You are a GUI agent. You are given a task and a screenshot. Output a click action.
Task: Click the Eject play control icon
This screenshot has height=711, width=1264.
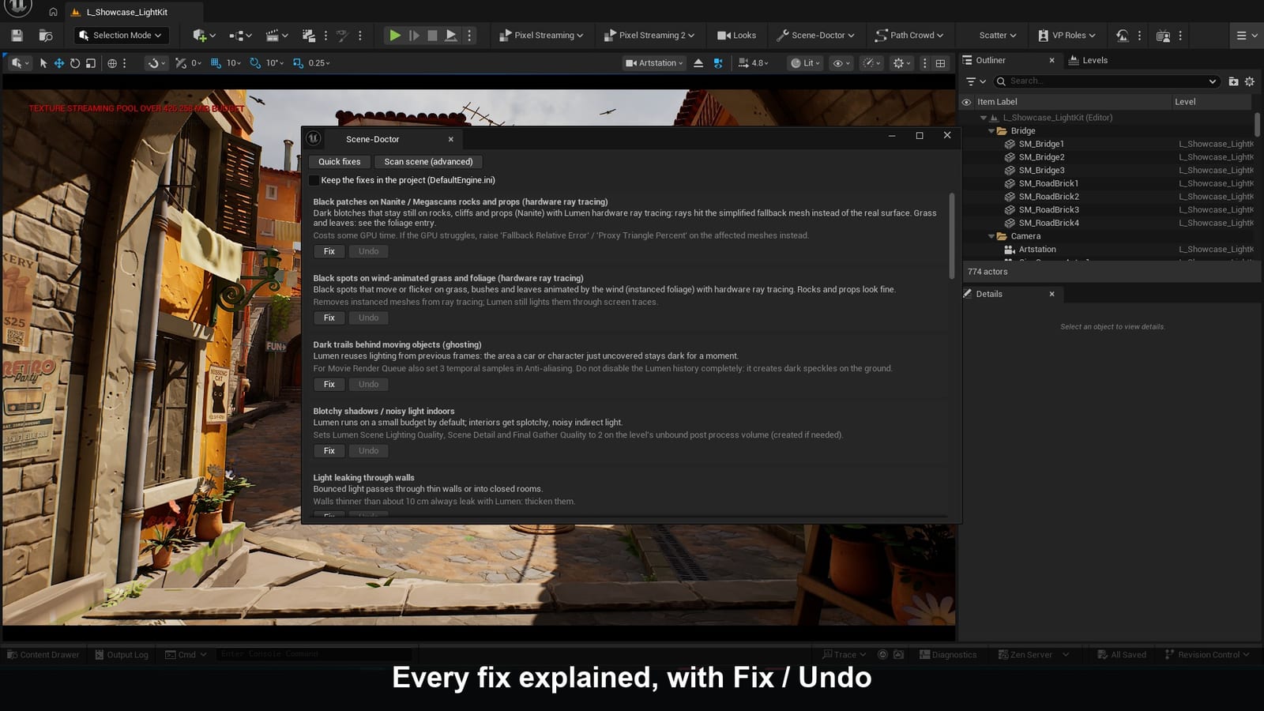450,36
